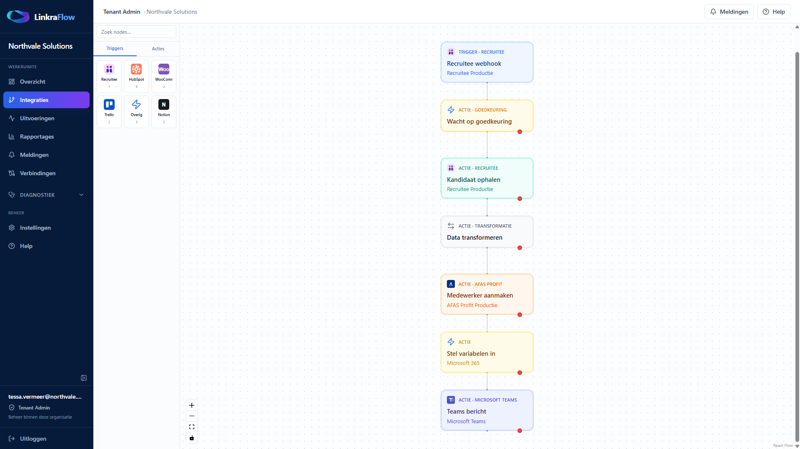The image size is (800, 449).
Task: Select the Overig node tile
Action: tap(136, 112)
